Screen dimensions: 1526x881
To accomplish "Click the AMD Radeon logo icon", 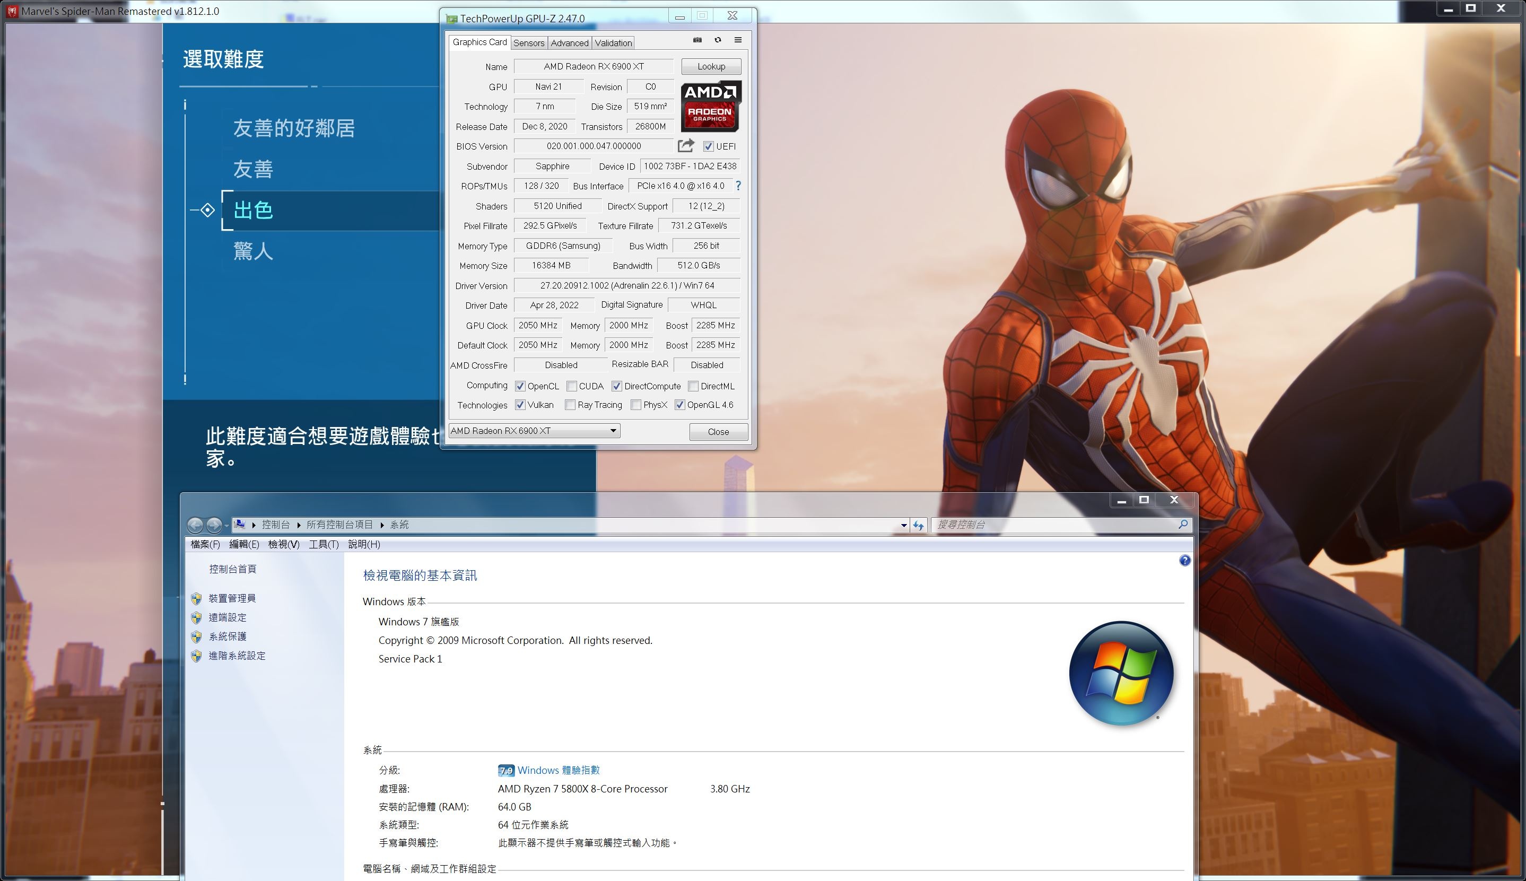I will point(708,106).
